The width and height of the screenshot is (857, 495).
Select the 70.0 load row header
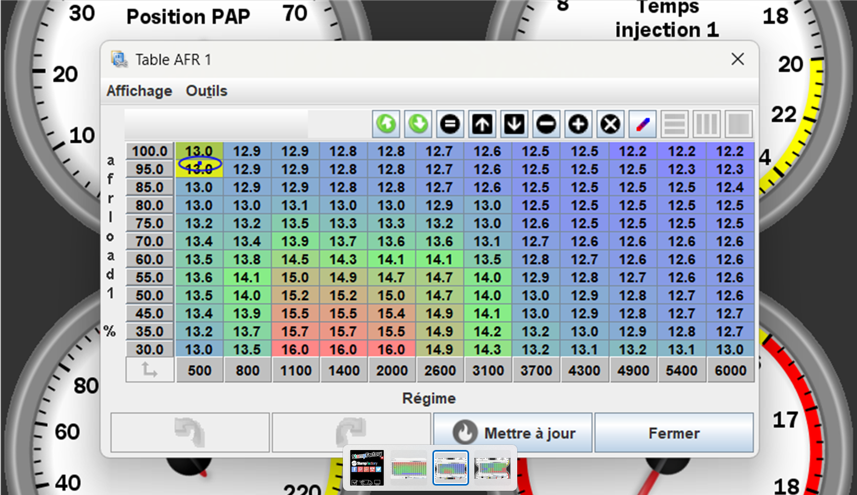point(150,241)
